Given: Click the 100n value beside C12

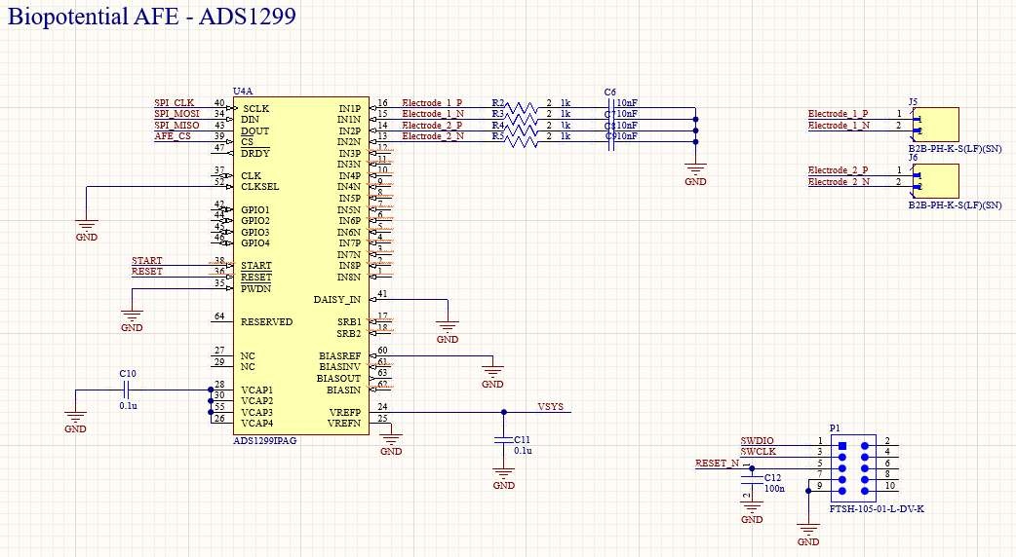Looking at the screenshot, I should tap(774, 489).
